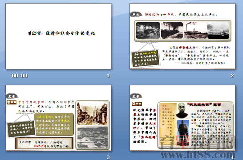The width and height of the screenshot is (243, 160).
Task: Click Zhang Jian's portrait on slide 4
Action: (182, 111)
